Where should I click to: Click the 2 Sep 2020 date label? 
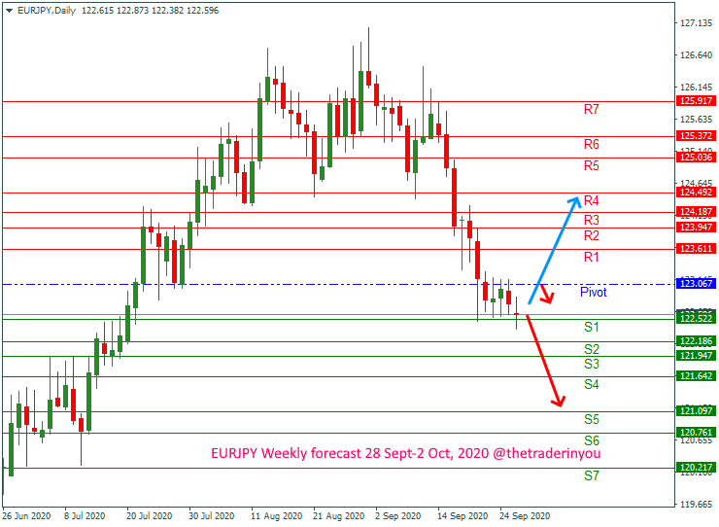pos(398,516)
